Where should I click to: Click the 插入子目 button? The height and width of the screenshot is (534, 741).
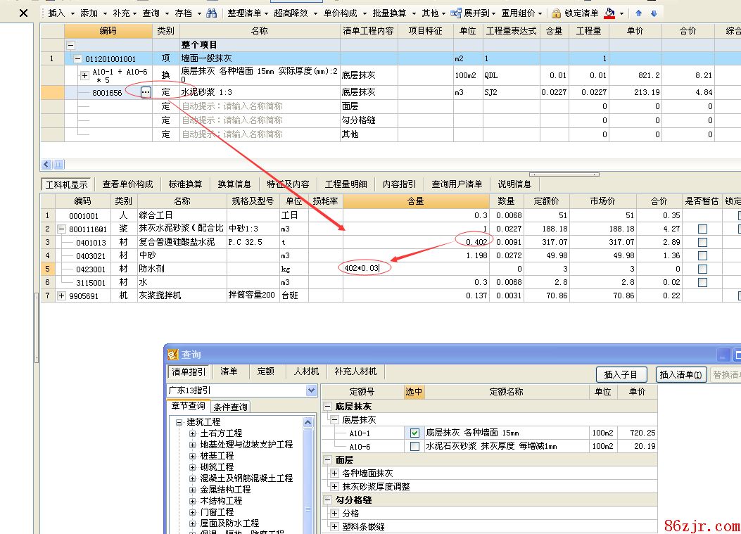point(621,375)
